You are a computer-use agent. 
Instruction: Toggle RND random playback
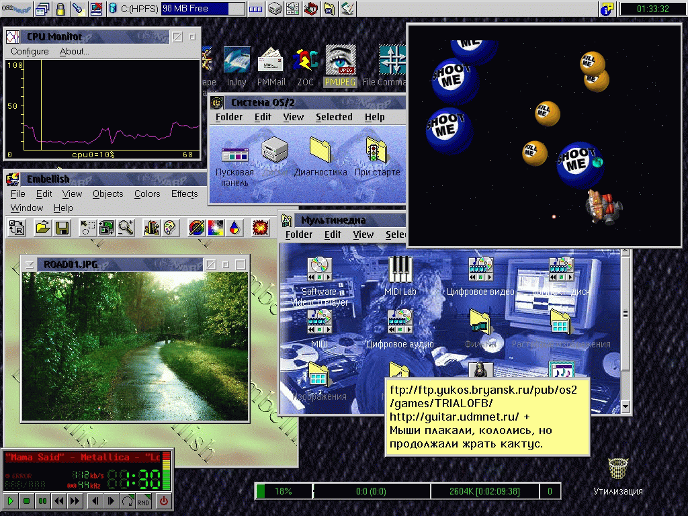[144, 501]
